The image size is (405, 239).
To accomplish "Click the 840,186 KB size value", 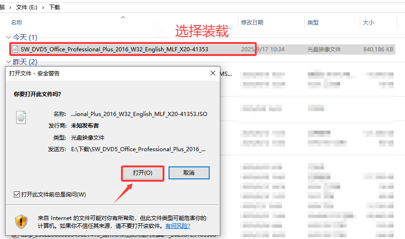I will tap(378, 49).
